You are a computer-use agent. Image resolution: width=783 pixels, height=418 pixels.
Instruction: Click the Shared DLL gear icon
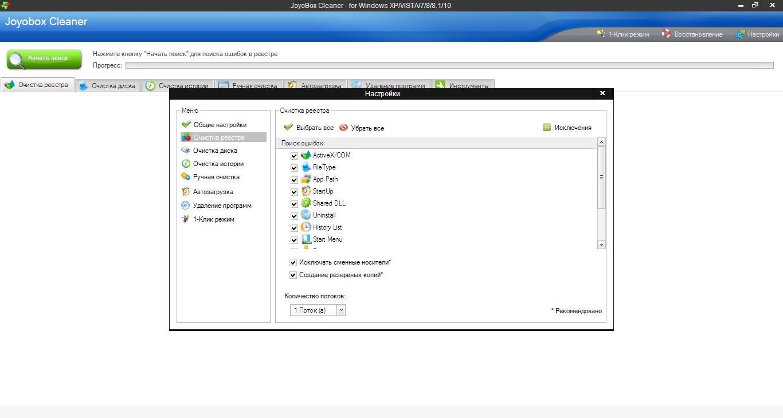(306, 203)
